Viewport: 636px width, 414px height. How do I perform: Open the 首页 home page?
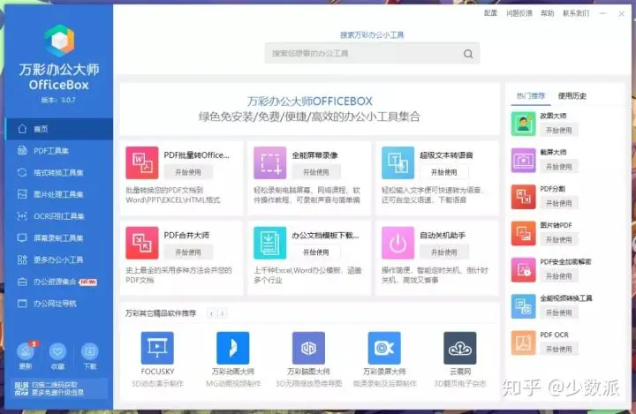(x=59, y=129)
